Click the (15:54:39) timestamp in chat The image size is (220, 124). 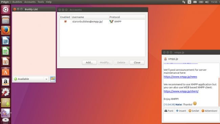[x=169, y=105]
